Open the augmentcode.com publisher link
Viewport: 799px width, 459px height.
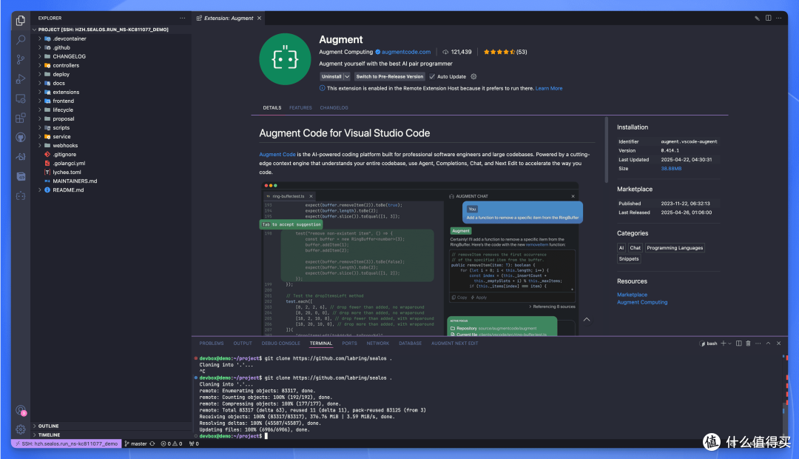(x=406, y=52)
